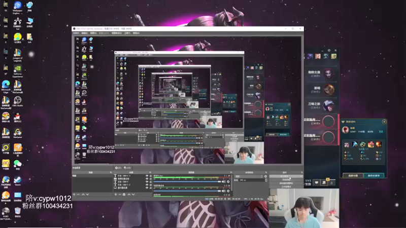Click the streaming button in Controls

[286, 176]
